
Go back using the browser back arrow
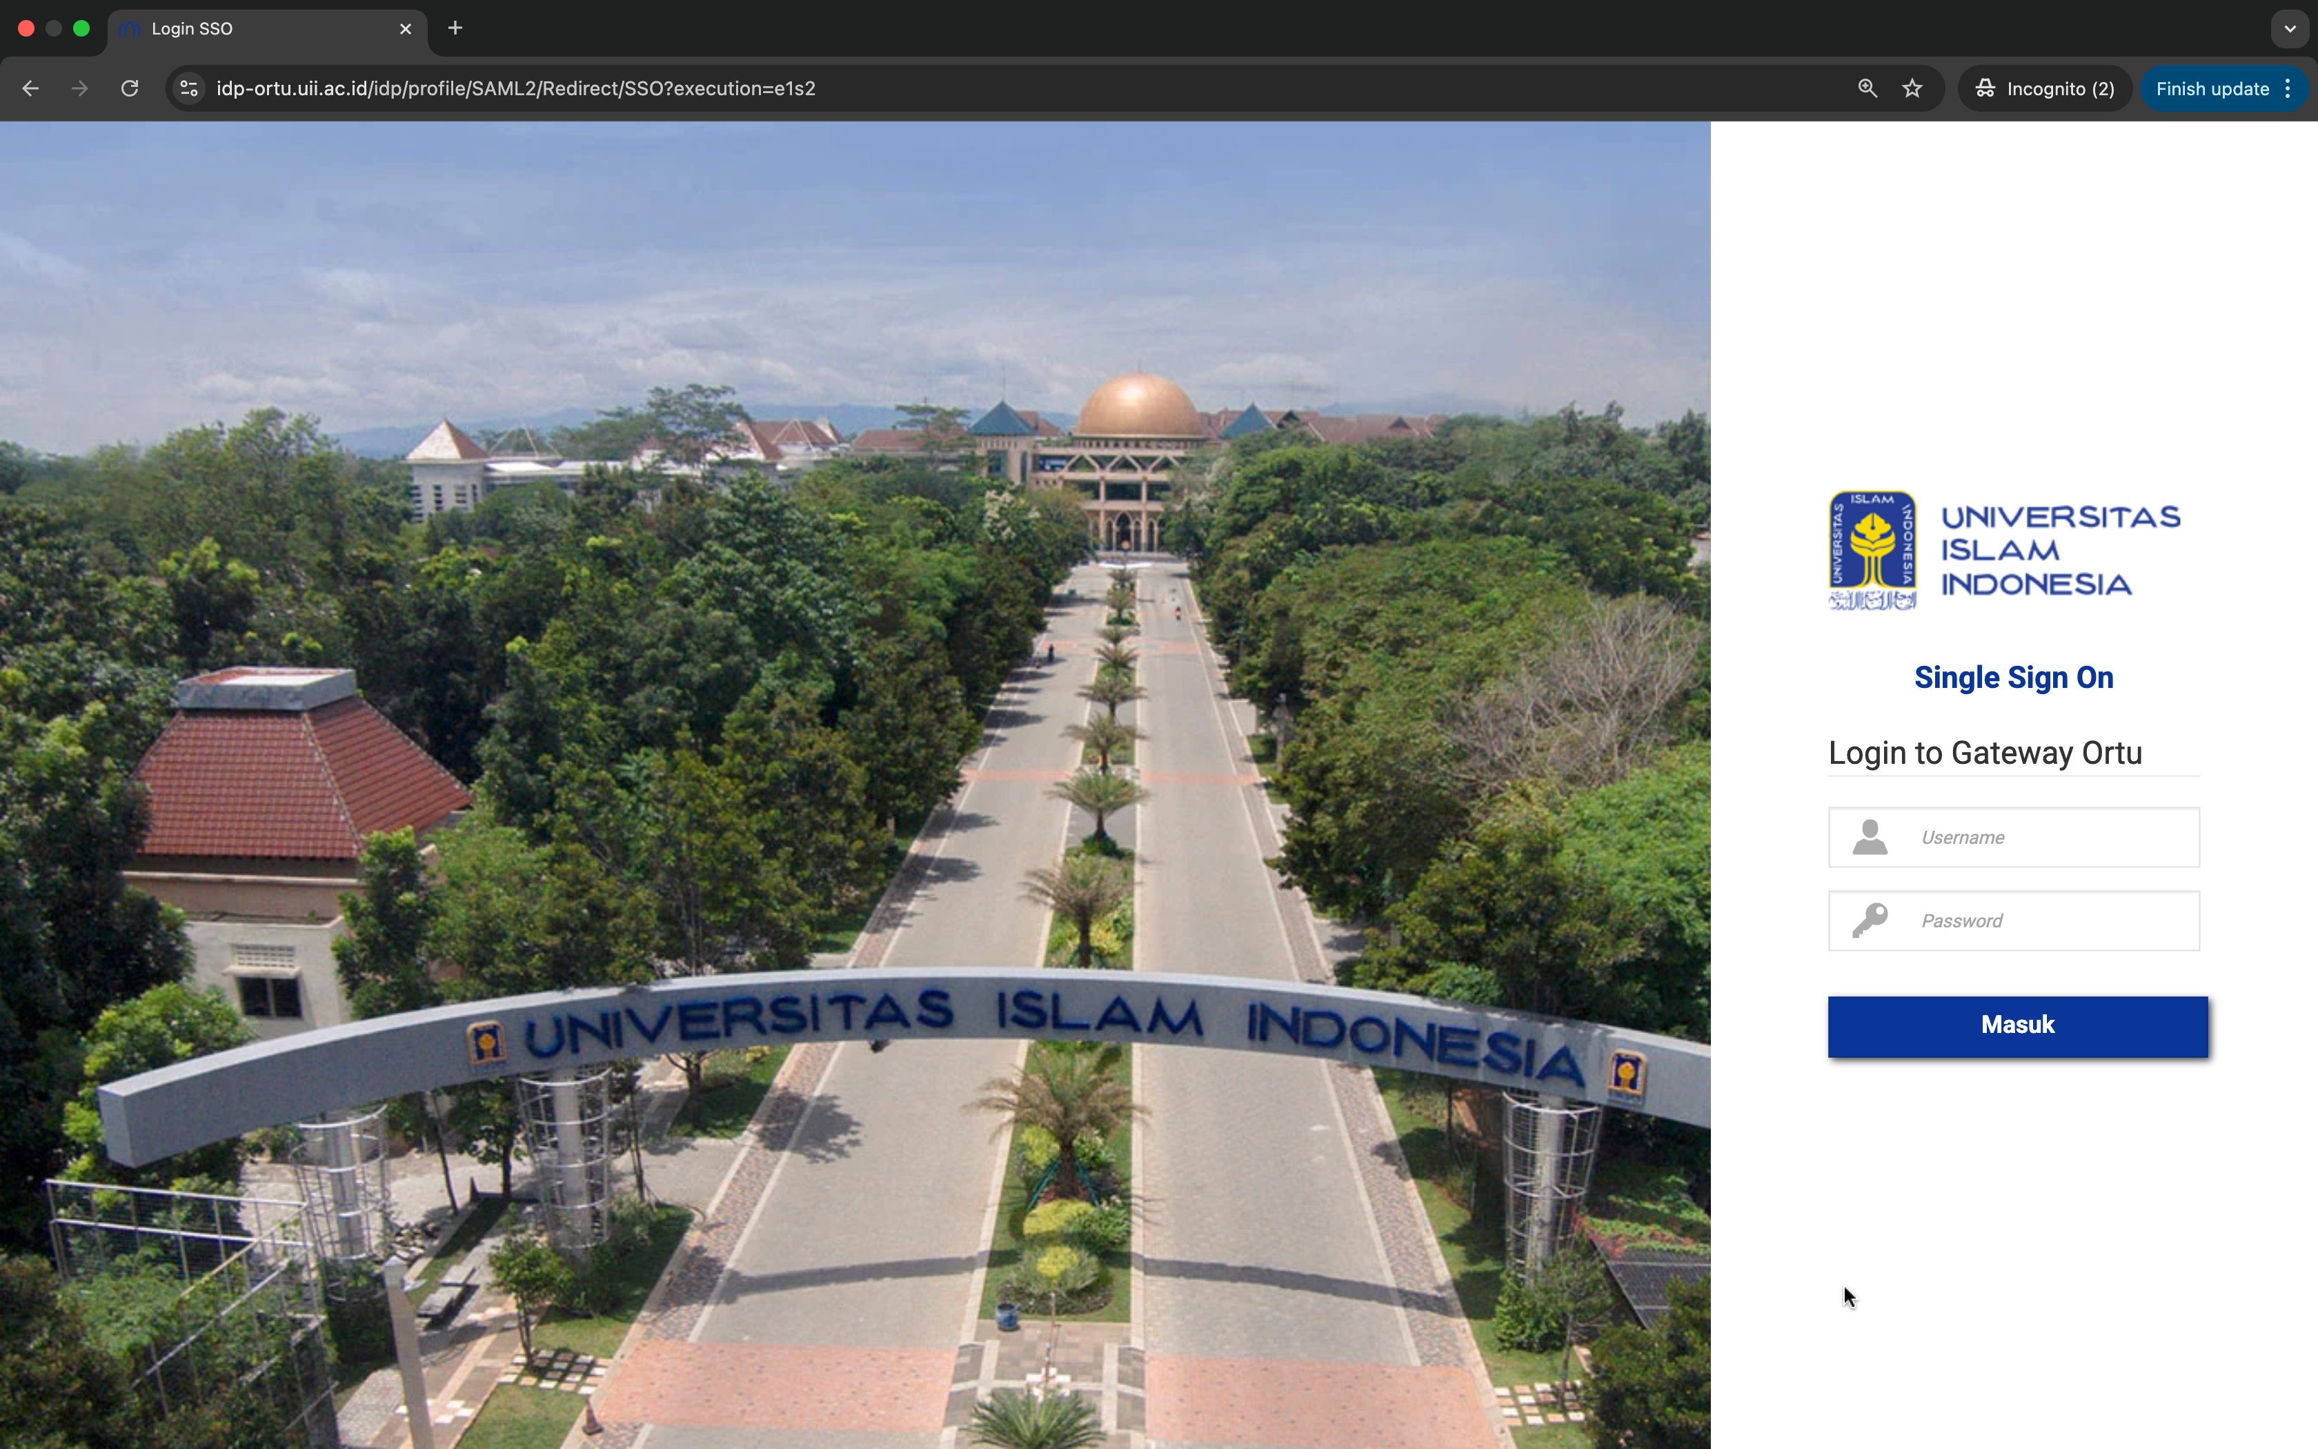coord(30,88)
